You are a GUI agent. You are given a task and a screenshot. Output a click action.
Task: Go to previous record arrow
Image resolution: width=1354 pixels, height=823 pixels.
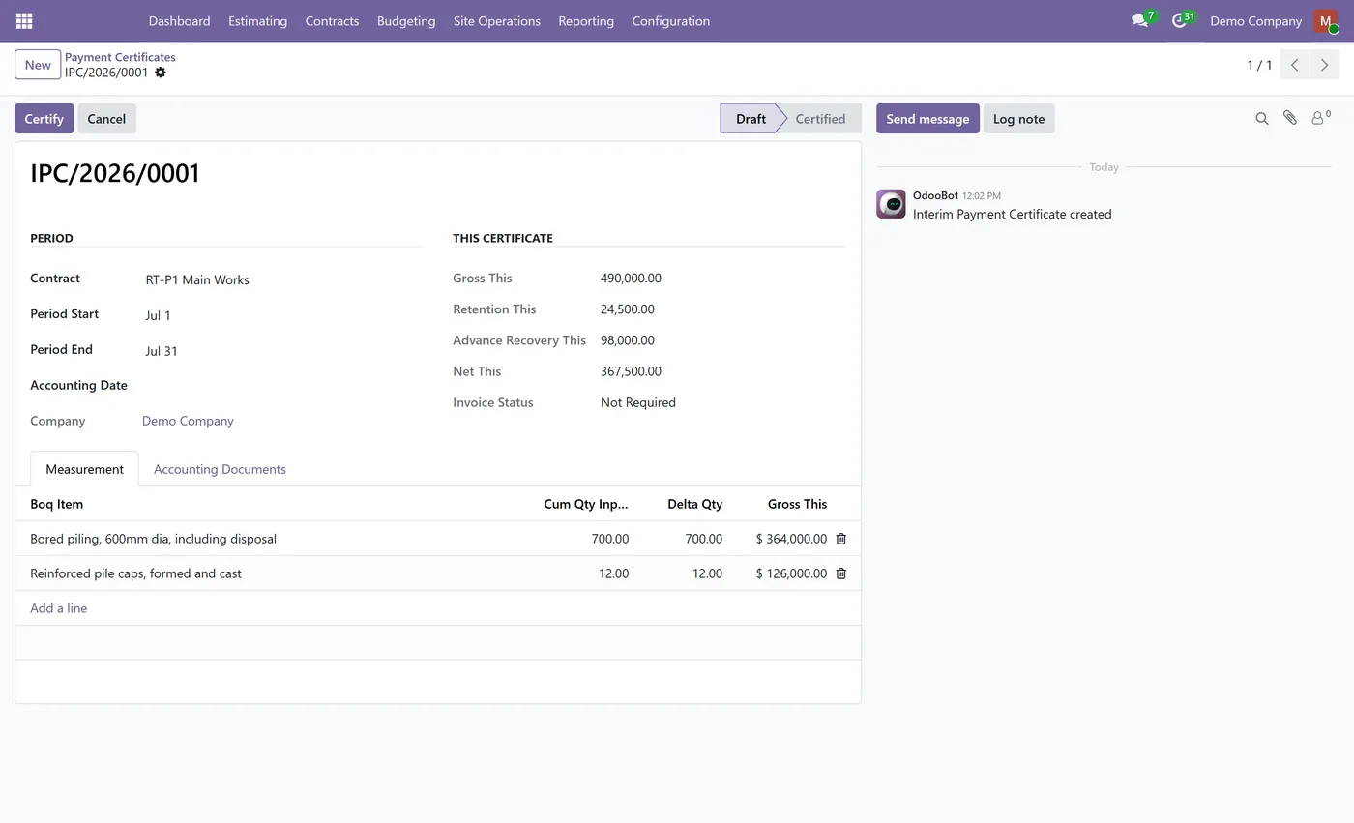[1294, 65]
